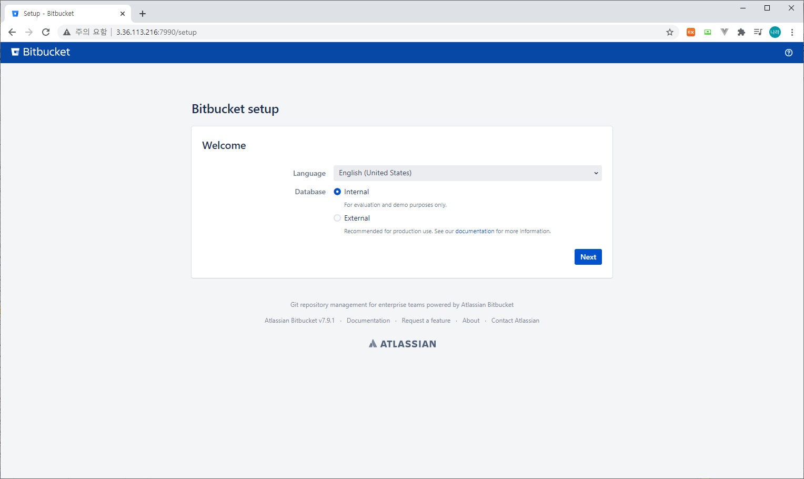Click the Database field label
Image resolution: width=804 pixels, height=479 pixels.
click(x=310, y=192)
